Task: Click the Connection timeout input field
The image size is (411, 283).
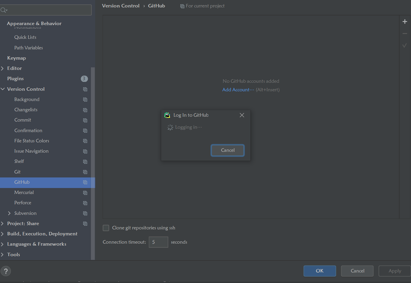Action: (x=158, y=242)
